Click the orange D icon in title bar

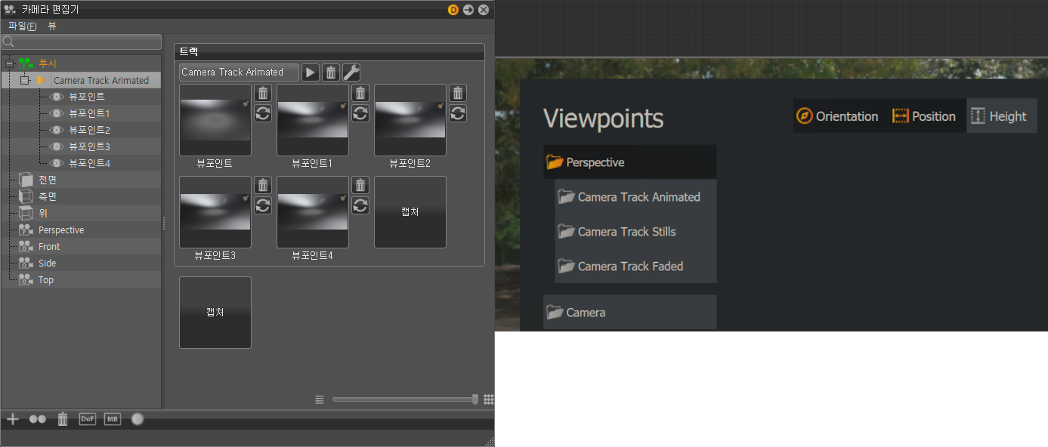[453, 10]
